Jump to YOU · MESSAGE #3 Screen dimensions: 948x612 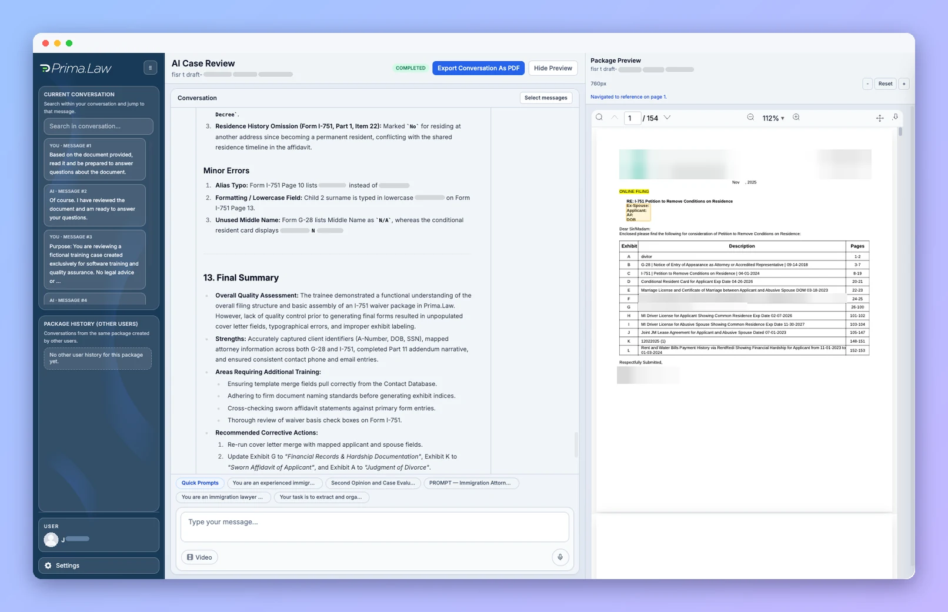pos(95,259)
